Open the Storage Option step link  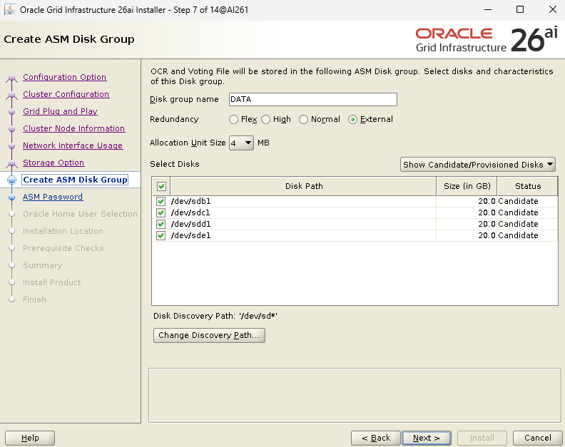(54, 163)
